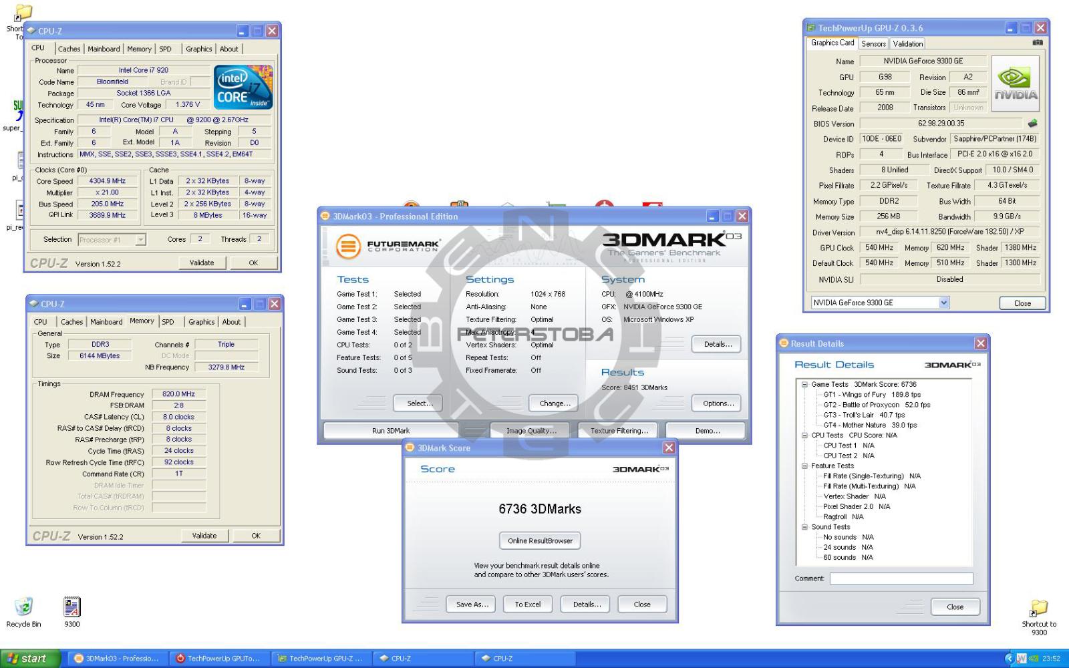Screen dimensions: 1069x668
Task: Click To Excel button
Action: click(528, 605)
